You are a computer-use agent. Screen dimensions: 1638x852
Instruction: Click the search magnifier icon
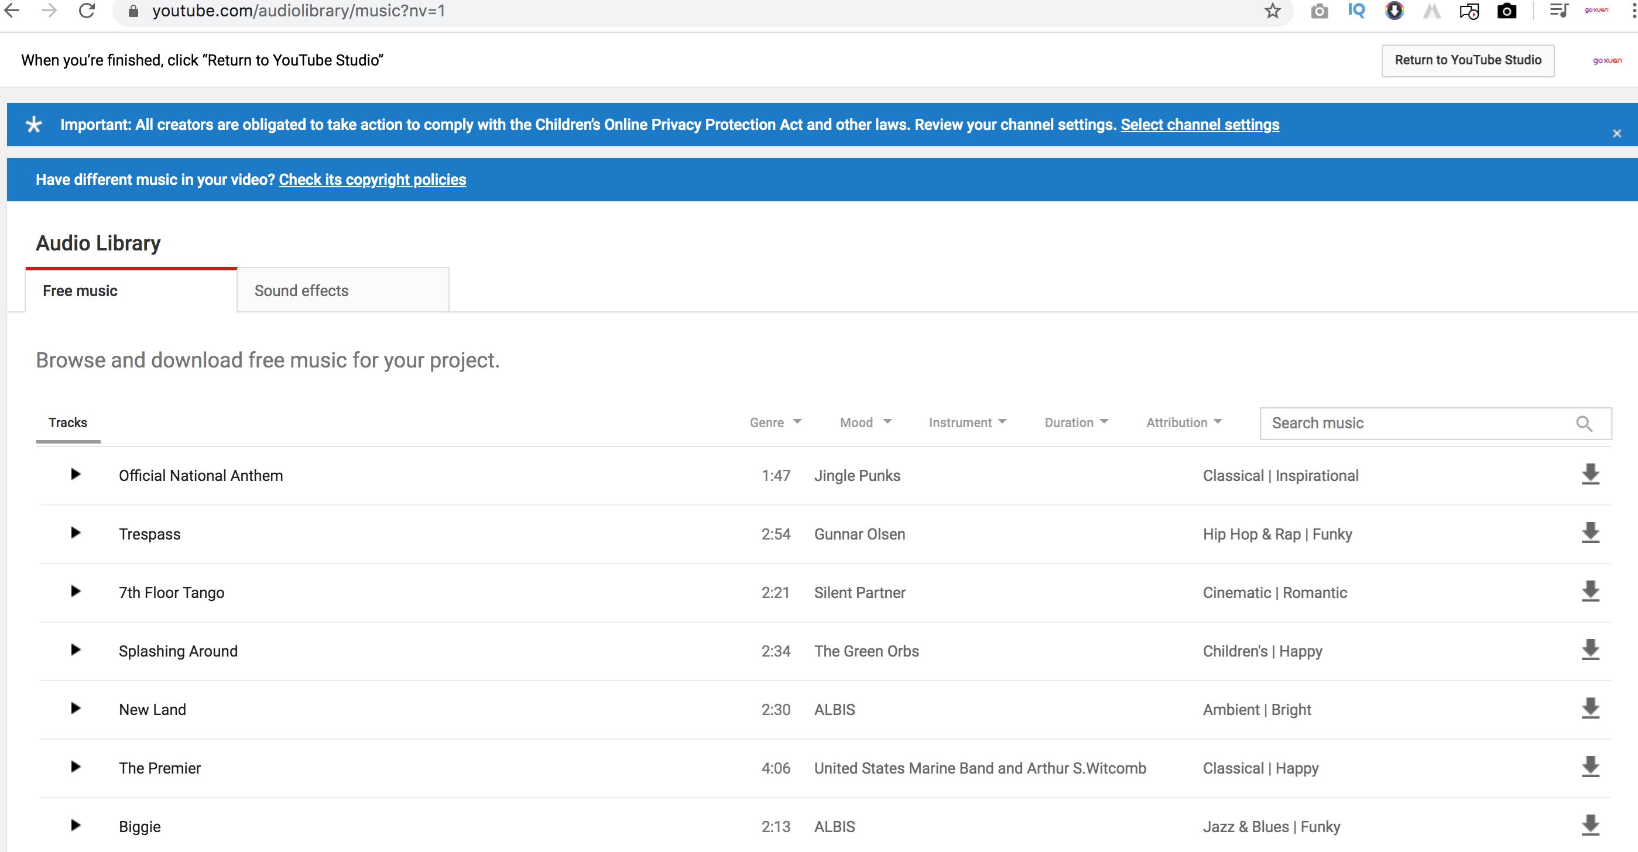1584,424
